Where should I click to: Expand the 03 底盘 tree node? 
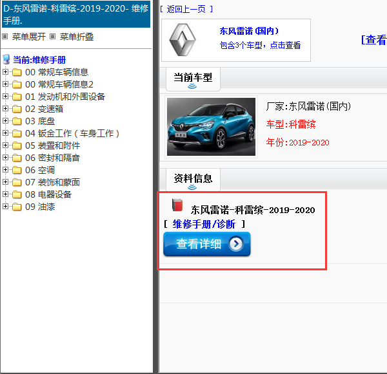coord(5,121)
